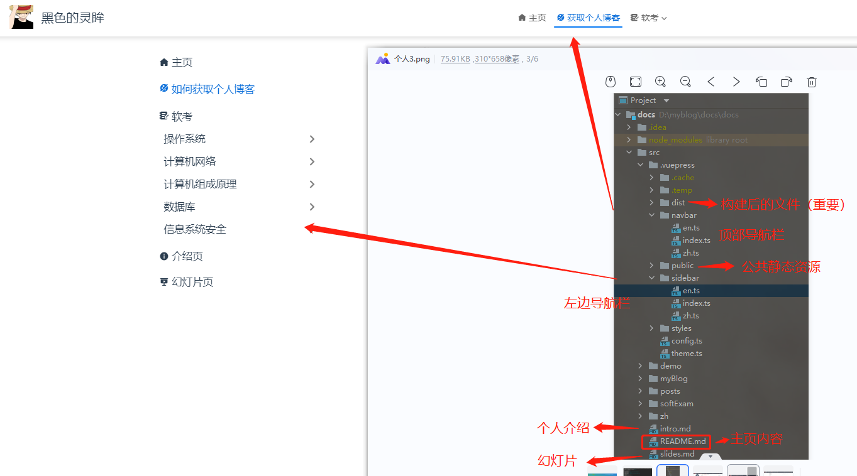Expand the styles folder arrow

click(x=651, y=328)
